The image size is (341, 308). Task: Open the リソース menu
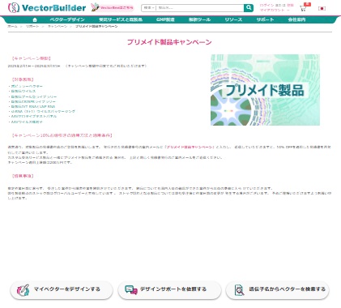pos(233,19)
